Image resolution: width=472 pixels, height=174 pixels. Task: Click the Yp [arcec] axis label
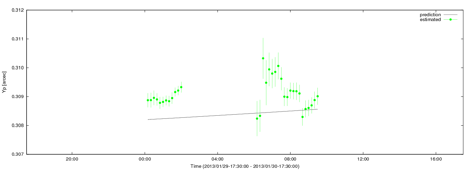(x=4, y=82)
